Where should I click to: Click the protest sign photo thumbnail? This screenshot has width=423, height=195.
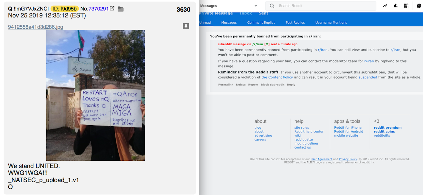click(x=95, y=95)
